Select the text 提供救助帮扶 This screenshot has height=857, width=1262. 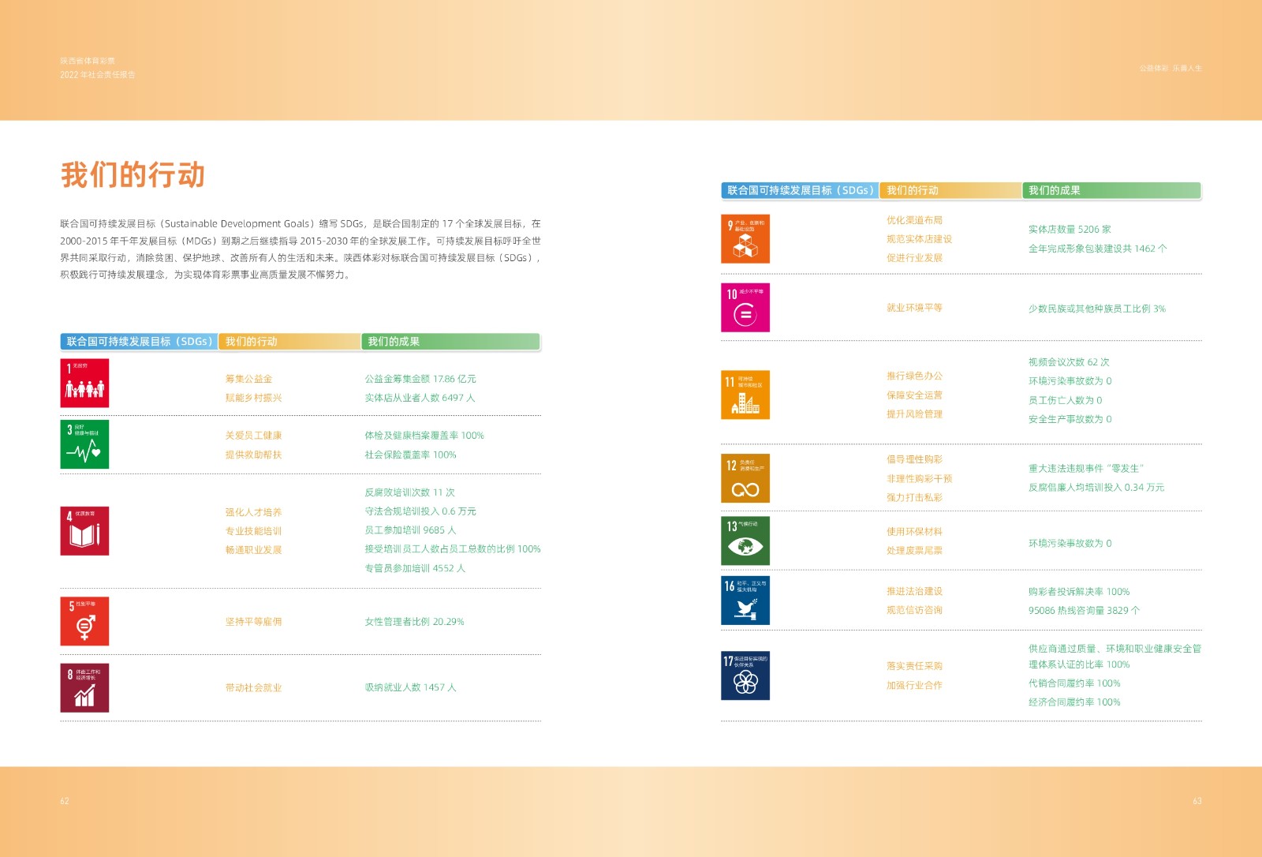coord(253,455)
